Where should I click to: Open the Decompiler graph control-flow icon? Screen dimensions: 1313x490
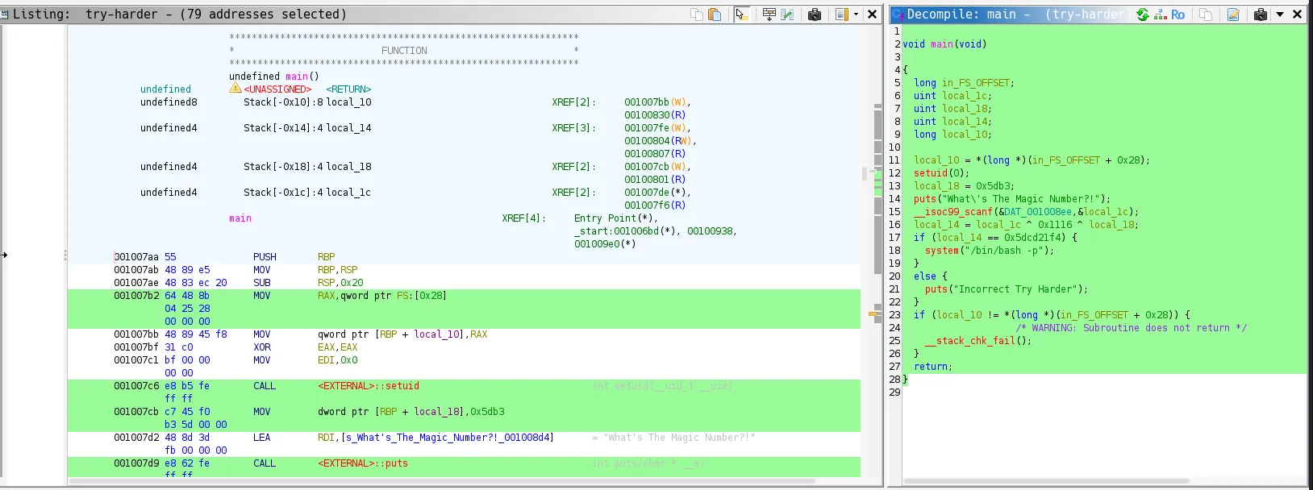click(x=1161, y=15)
